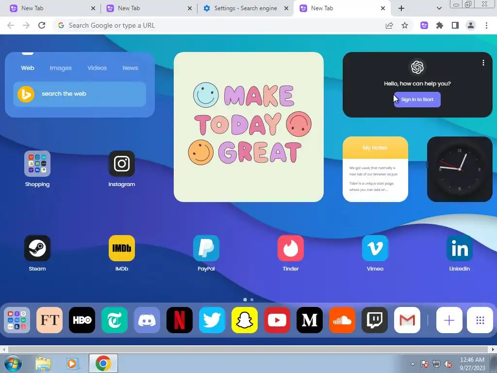The image size is (497, 373).
Task: Open the Instagram shortcut
Action: point(122,164)
